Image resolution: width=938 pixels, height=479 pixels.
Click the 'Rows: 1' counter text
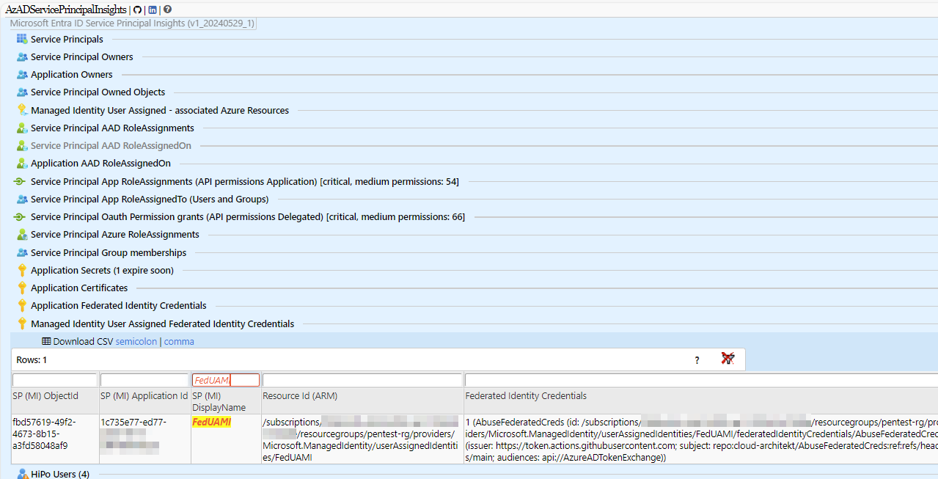coord(32,359)
